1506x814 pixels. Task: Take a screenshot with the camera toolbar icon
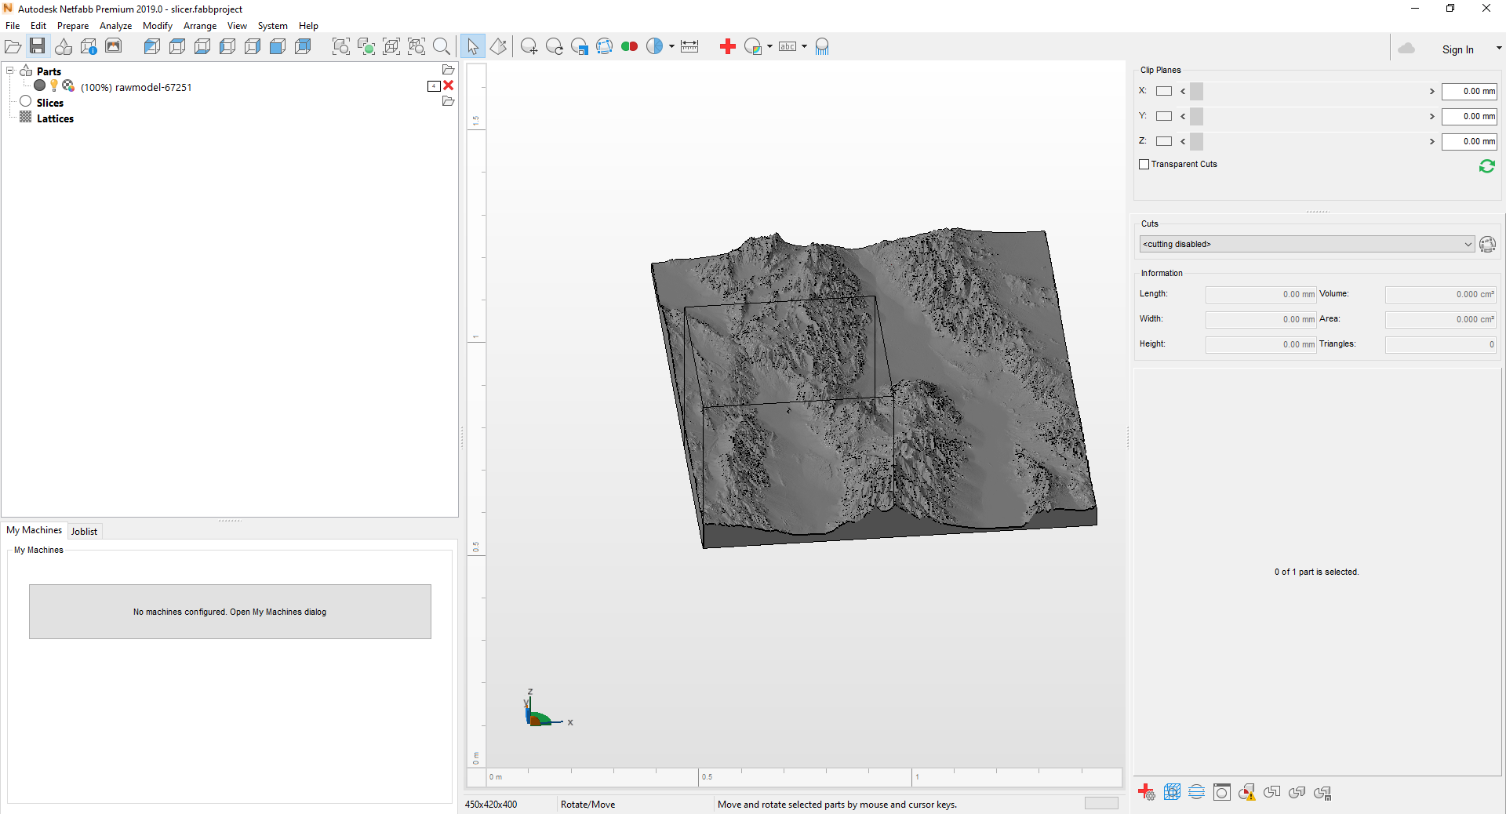pyautogui.click(x=114, y=47)
